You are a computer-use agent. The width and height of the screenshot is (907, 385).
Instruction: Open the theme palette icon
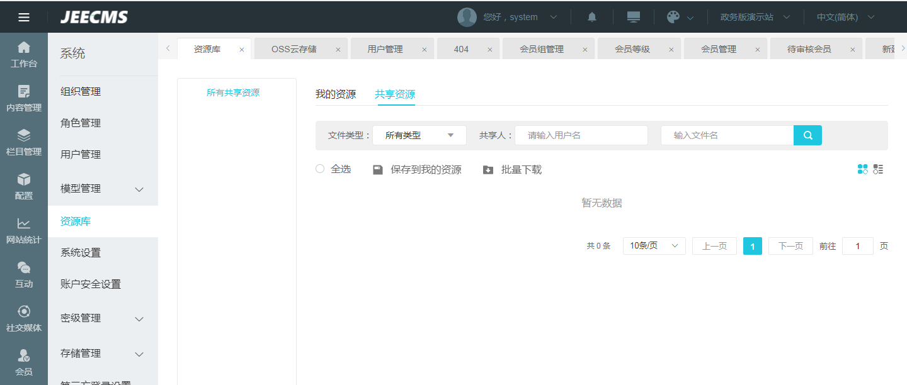tap(673, 17)
